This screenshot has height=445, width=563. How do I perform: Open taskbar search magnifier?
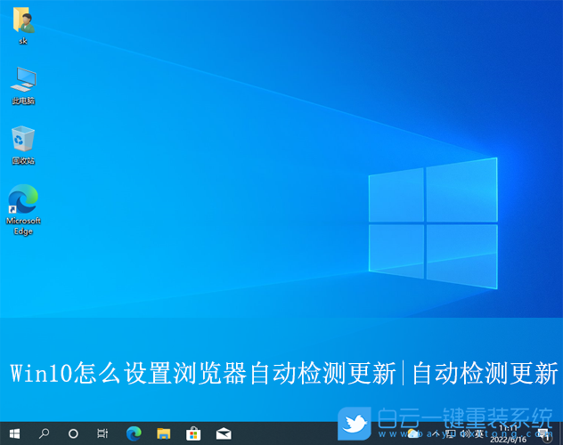pos(44,434)
